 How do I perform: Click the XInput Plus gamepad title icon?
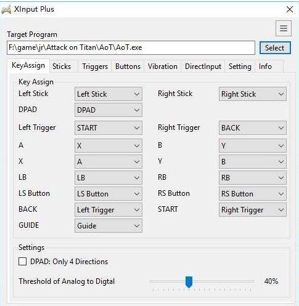6,10
